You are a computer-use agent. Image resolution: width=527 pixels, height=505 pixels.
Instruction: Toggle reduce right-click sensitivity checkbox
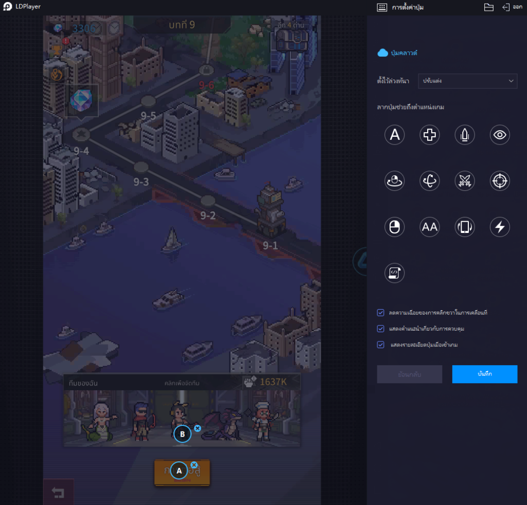point(380,313)
